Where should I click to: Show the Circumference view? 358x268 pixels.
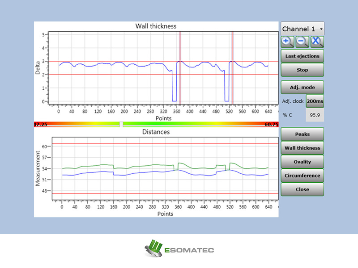click(302, 176)
